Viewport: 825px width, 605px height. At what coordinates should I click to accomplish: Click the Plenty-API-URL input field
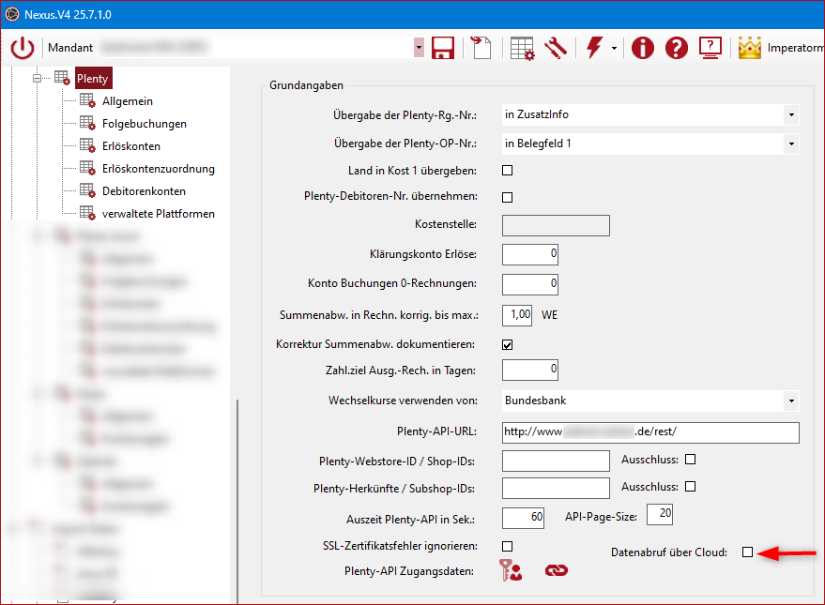650,432
